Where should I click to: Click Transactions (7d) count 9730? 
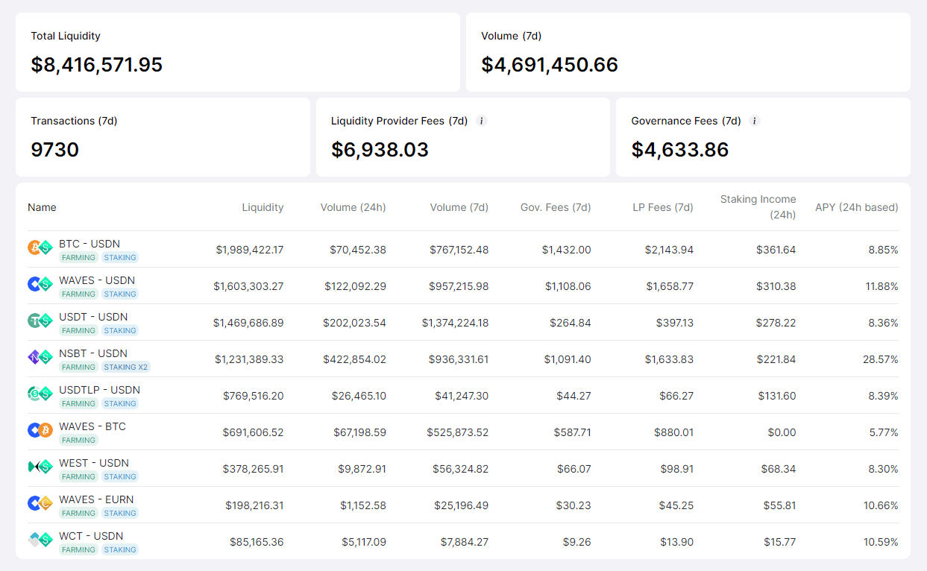[x=55, y=150]
